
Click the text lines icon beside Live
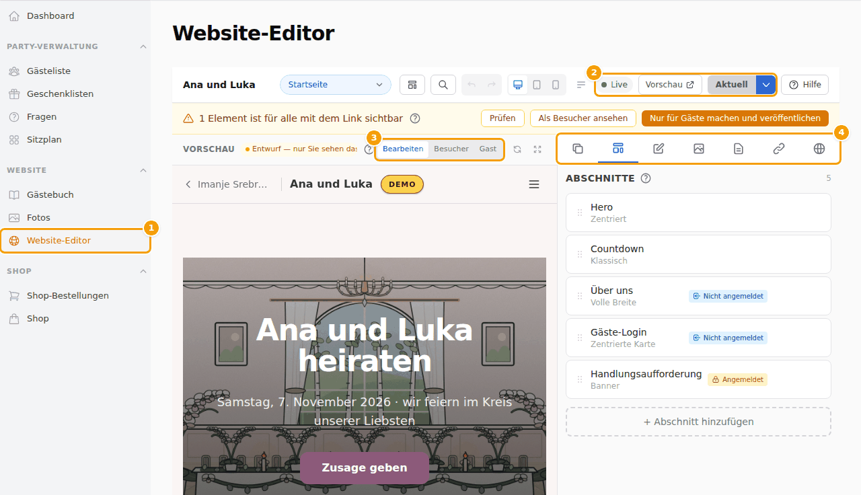tap(581, 85)
